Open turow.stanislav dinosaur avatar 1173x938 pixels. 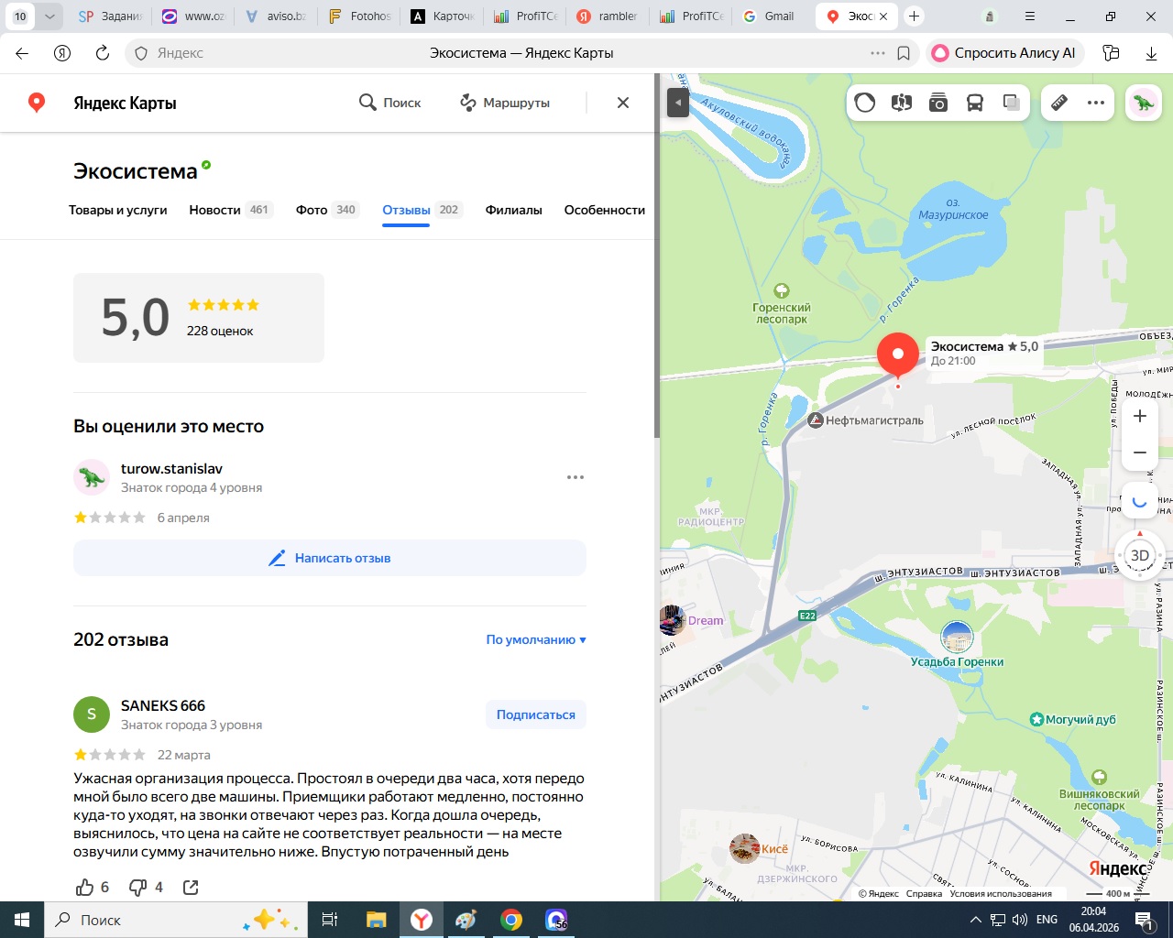coord(92,477)
